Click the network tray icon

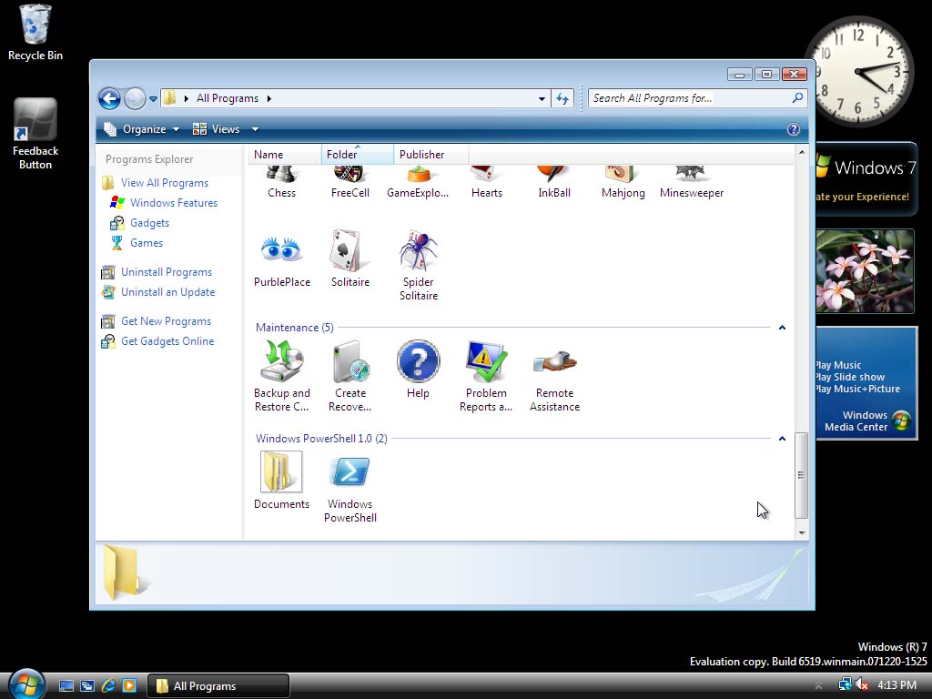click(845, 684)
